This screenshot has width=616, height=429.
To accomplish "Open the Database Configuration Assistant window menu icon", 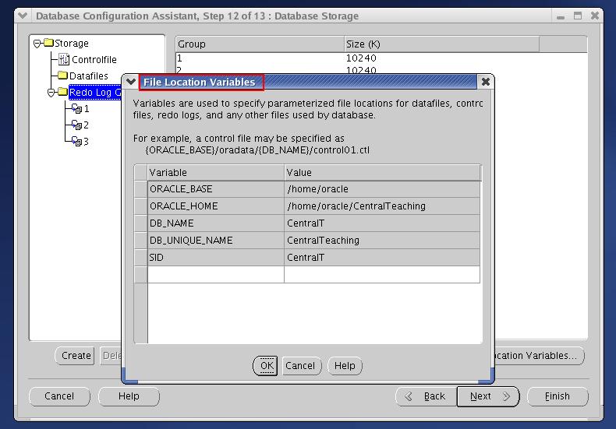I will (x=23, y=16).
